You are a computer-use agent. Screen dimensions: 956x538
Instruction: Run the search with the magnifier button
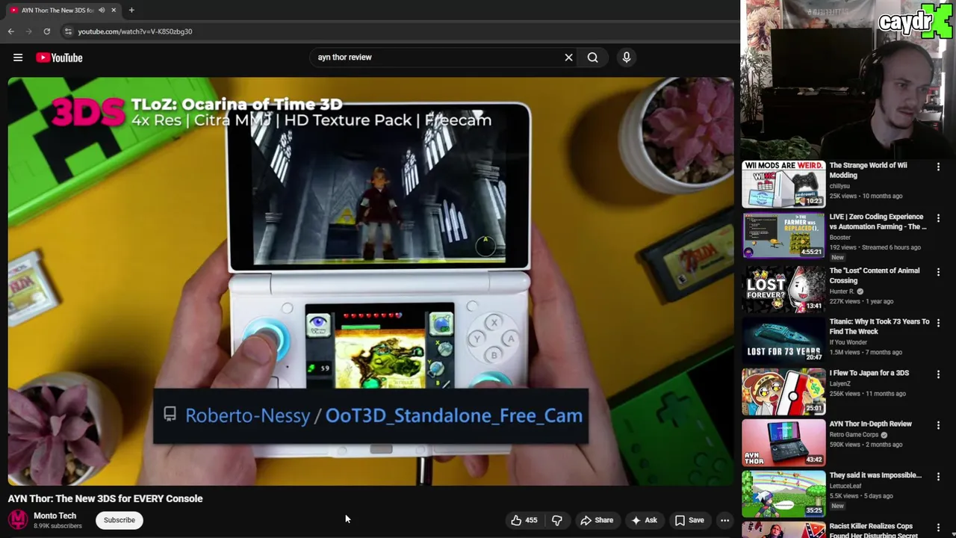tap(592, 57)
